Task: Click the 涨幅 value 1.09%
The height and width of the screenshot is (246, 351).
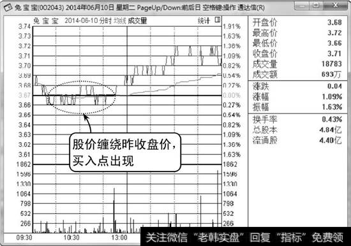Action: [x=332, y=97]
